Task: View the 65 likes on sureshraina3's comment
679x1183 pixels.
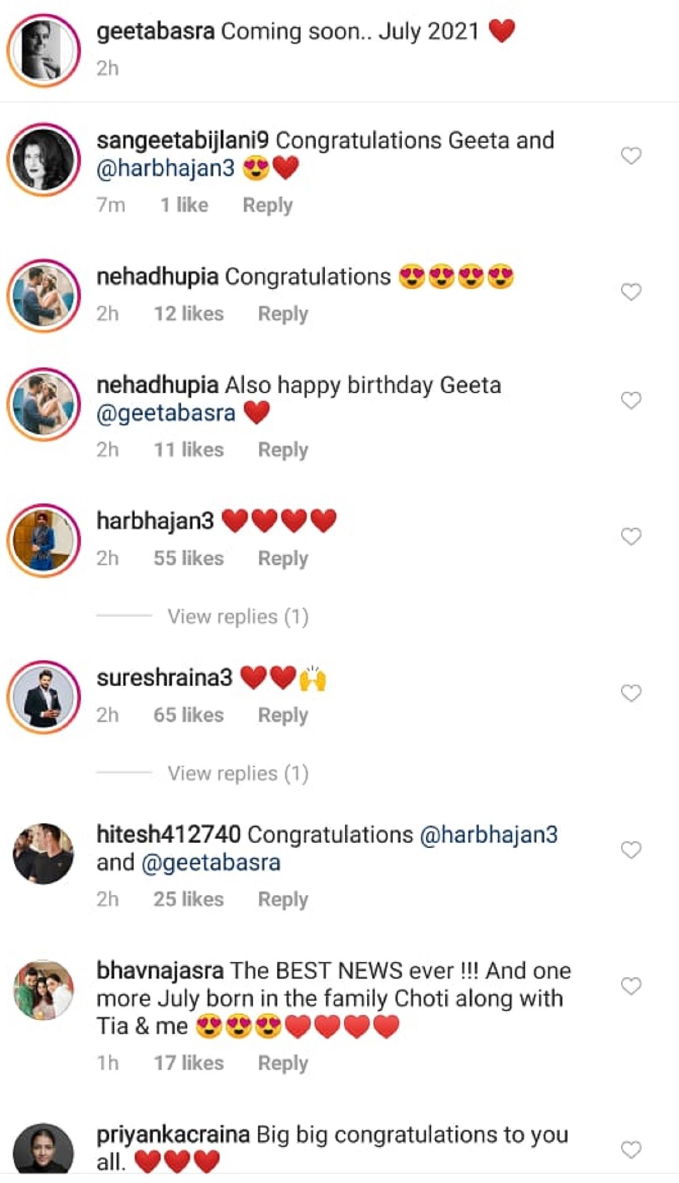Action: pos(188,715)
